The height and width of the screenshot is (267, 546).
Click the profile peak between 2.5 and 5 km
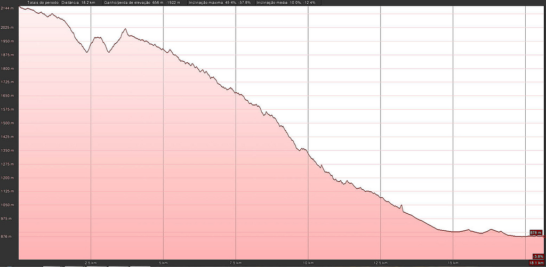[125, 29]
